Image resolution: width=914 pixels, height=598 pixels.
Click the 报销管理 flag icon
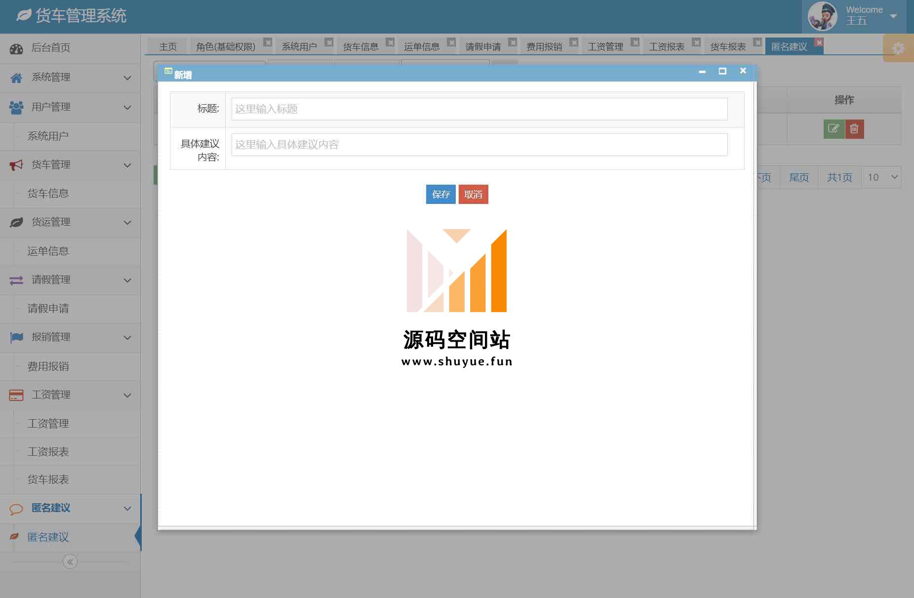[16, 337]
